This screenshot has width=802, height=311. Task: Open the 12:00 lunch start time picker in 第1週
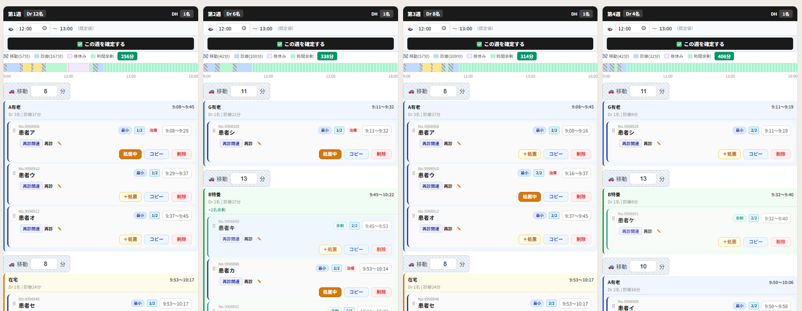coord(34,28)
